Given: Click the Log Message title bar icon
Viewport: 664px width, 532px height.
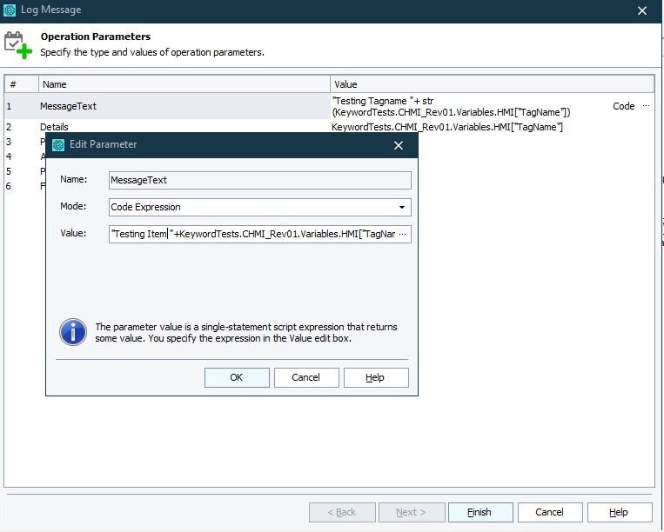Looking at the screenshot, I should (x=10, y=10).
